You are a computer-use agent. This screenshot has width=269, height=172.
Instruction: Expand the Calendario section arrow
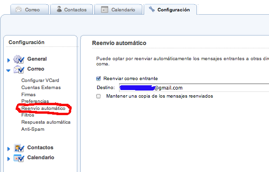(9, 159)
